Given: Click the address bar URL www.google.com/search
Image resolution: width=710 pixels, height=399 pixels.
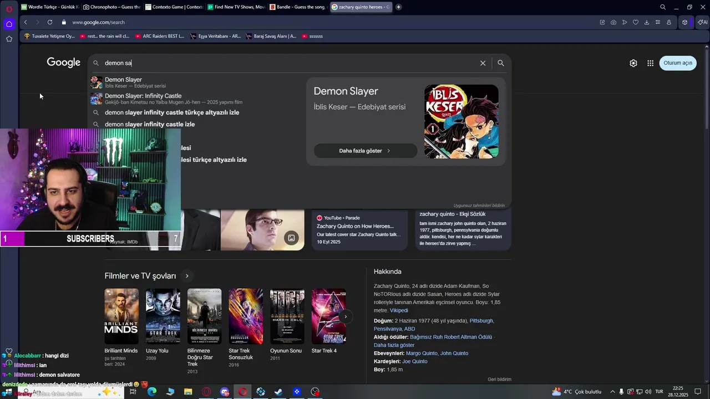Looking at the screenshot, I should point(98,22).
